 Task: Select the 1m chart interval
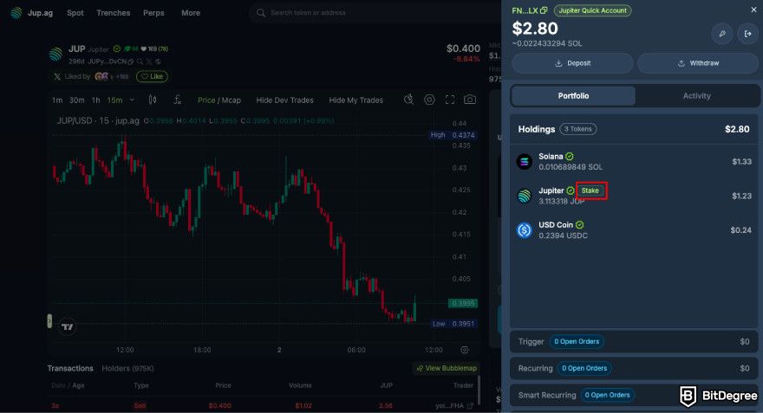(x=57, y=100)
